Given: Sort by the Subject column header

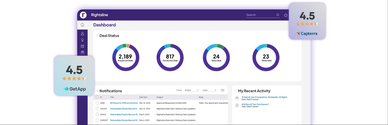Looking at the screenshot, I should pos(160,97).
